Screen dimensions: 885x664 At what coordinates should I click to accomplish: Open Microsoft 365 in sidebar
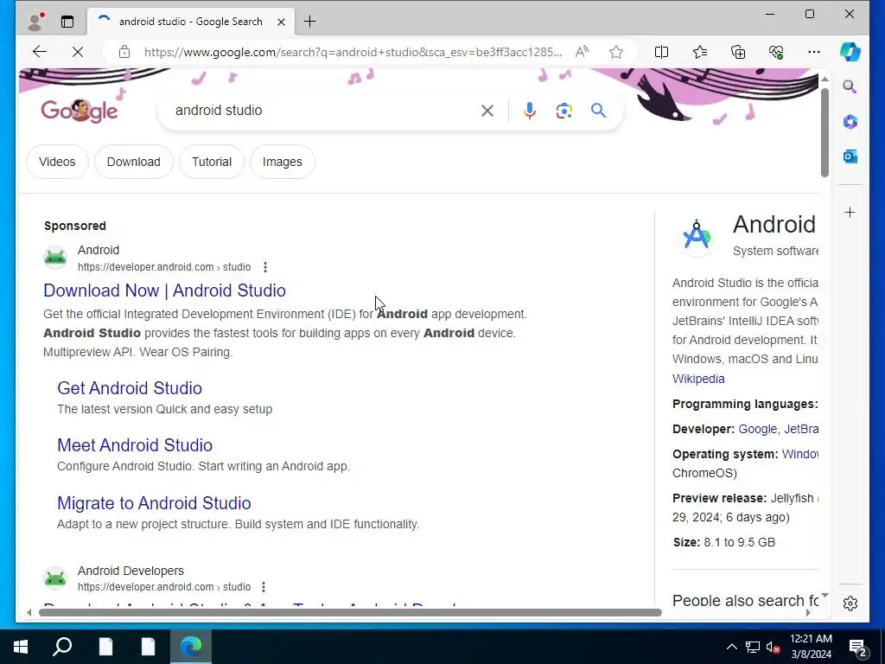click(x=850, y=121)
